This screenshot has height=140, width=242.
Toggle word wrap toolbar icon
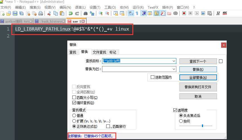coord(131,13)
